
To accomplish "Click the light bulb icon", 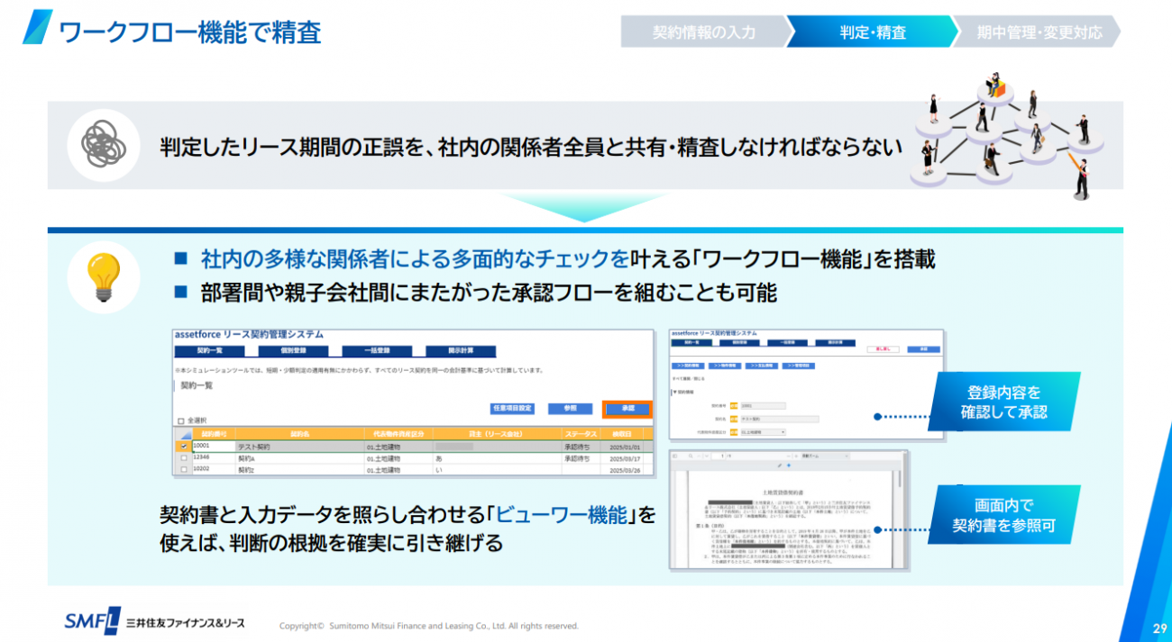I will tap(103, 276).
